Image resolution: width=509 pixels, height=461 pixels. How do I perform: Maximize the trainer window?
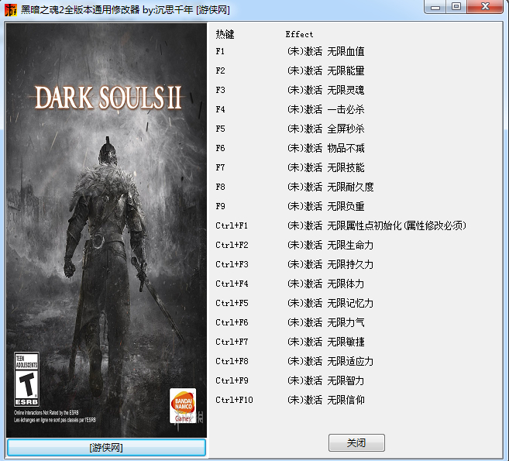pos(456,7)
